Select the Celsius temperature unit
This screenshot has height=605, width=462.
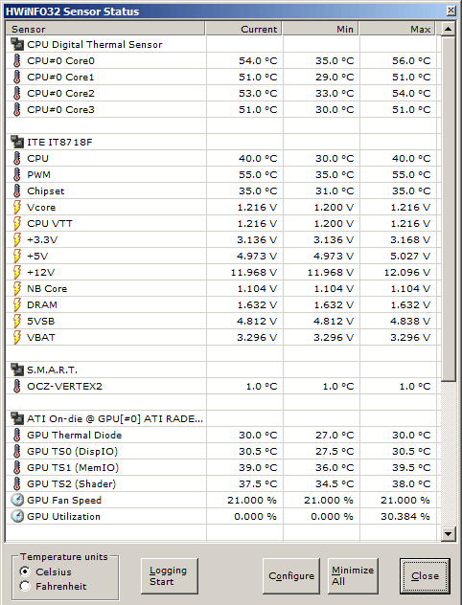(x=25, y=571)
